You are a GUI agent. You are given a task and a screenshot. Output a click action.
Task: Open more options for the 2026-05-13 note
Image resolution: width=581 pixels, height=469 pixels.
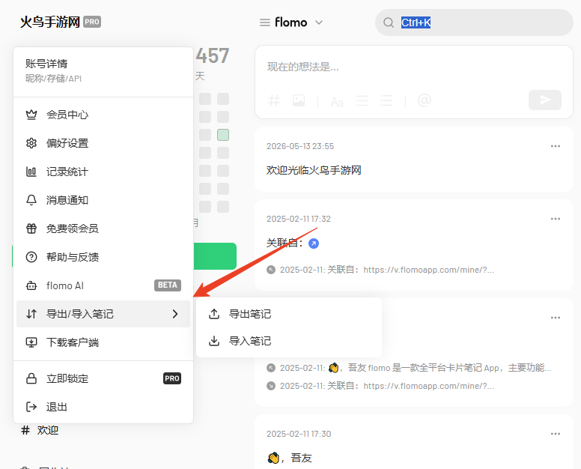(x=556, y=146)
